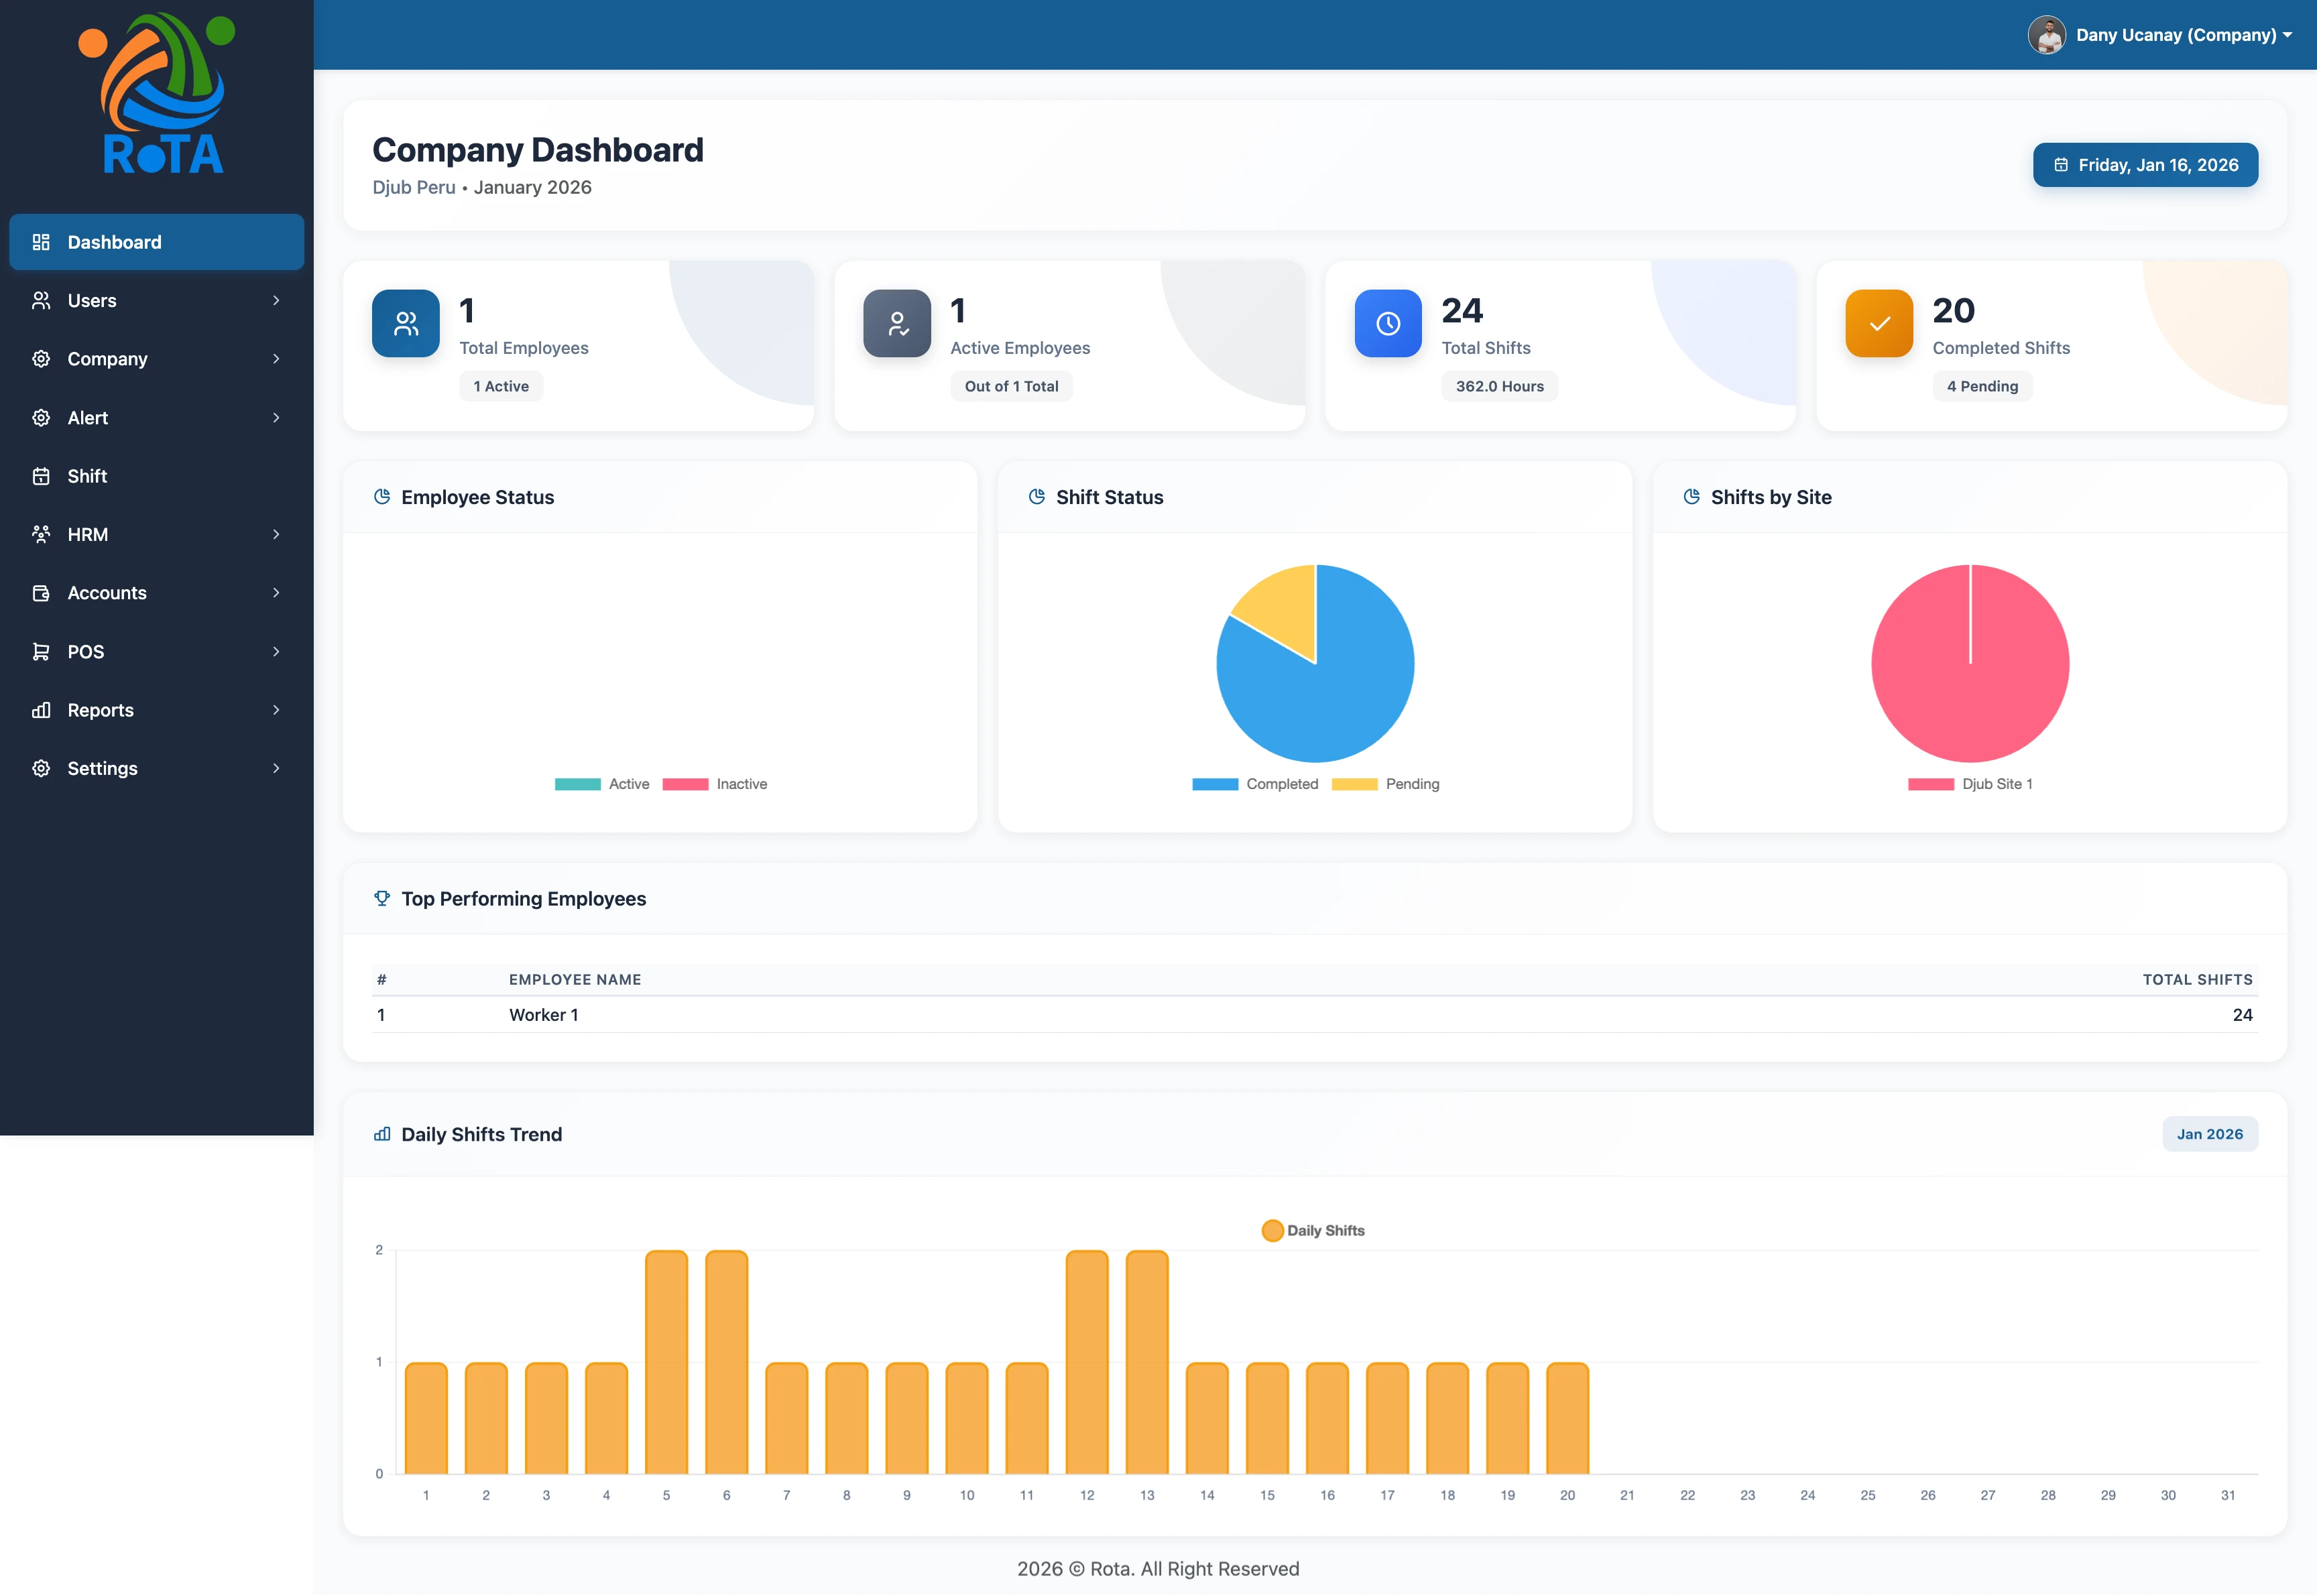
Task: Click the Completed Shifts checkmark icon
Action: [x=1878, y=323]
